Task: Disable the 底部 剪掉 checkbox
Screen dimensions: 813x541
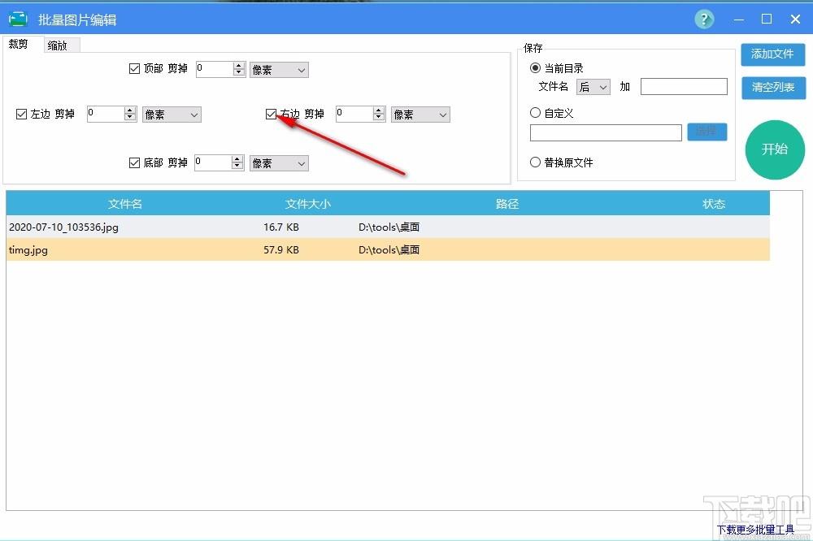Action: (x=135, y=163)
